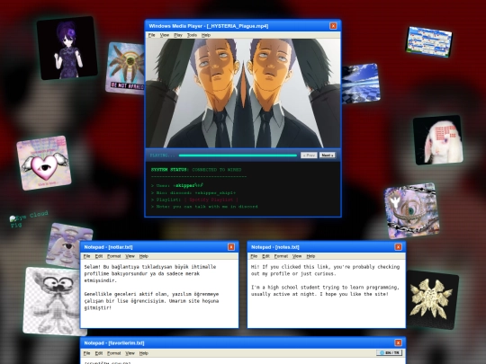The width and height of the screenshot is (486, 364).
Task: Open View menu in favorilerim.txt Notepad
Action: [130, 353]
